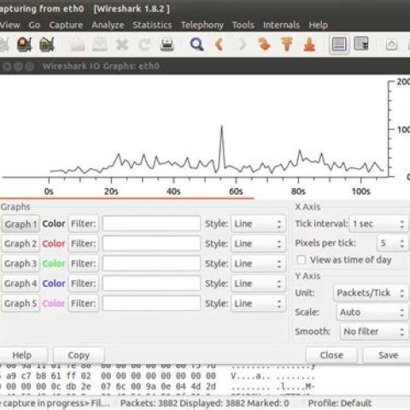Click Graph 1 filter text field

coord(151,224)
